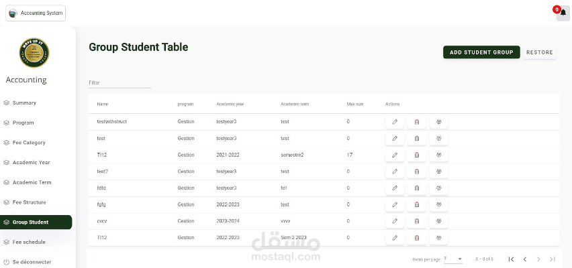
Task: Go to Academic Term section
Action: pos(27,182)
